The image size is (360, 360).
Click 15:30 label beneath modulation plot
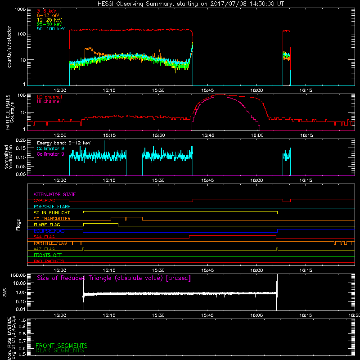point(158,180)
